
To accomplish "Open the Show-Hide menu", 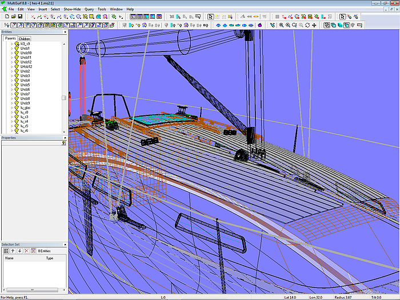I will click(72, 9).
